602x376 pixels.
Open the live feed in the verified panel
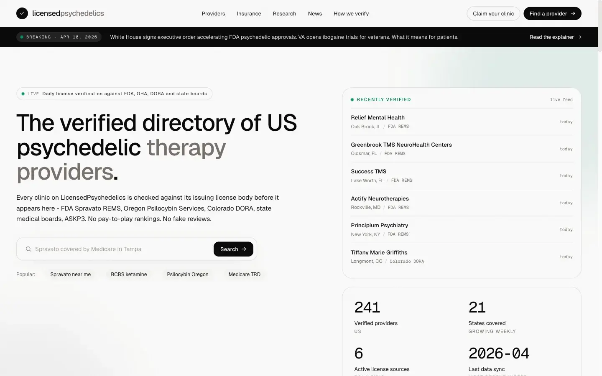click(561, 100)
